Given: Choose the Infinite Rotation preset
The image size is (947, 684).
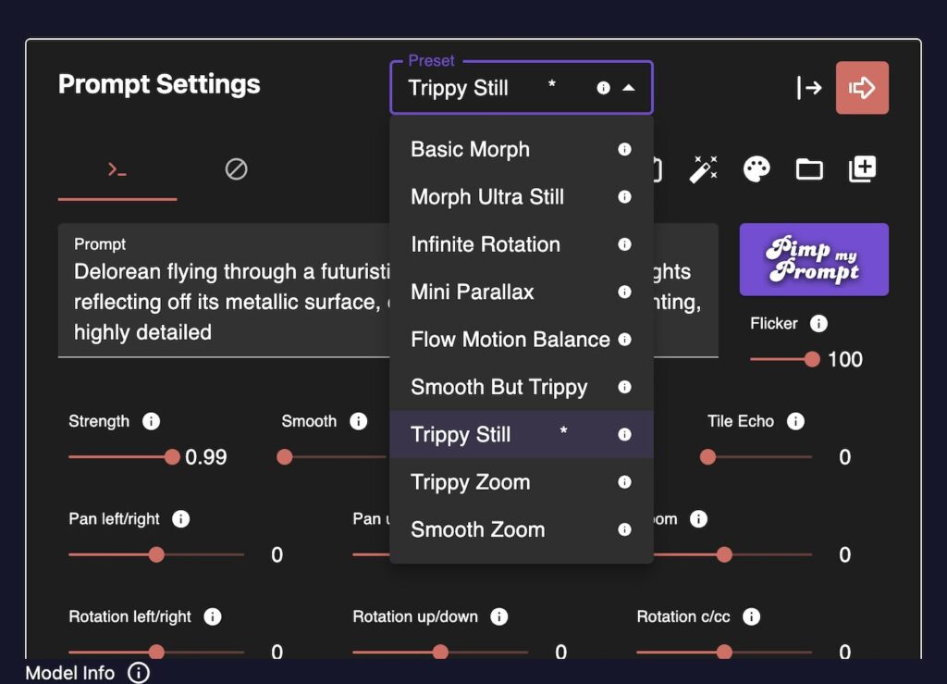Looking at the screenshot, I should click(485, 244).
